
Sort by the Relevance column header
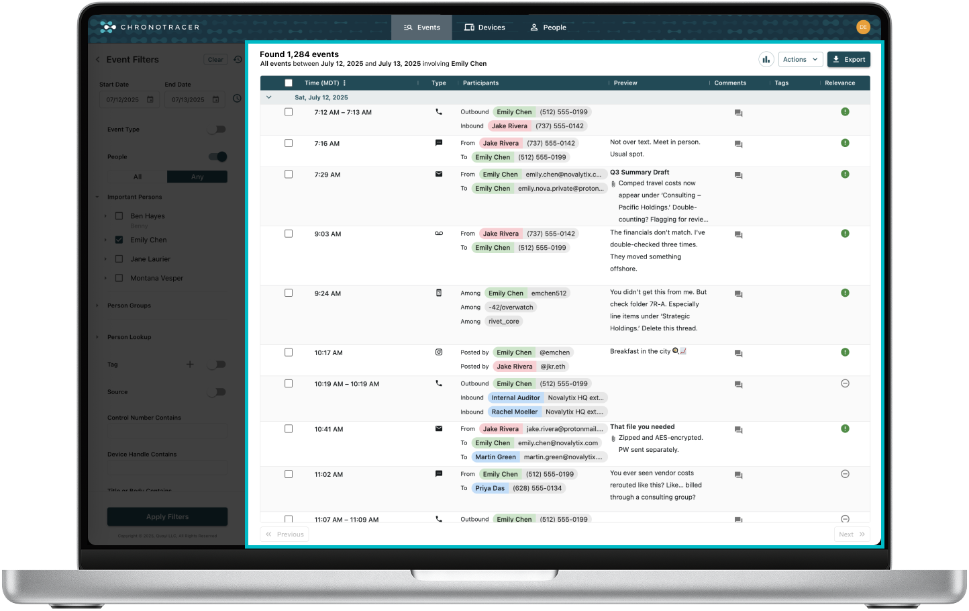point(839,83)
